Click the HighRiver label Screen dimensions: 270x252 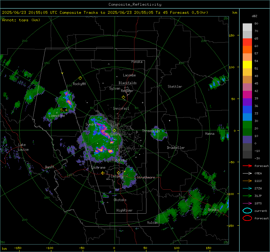pos(124,210)
